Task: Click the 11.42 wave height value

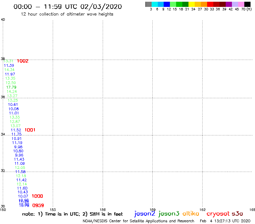Action: pos(21,180)
